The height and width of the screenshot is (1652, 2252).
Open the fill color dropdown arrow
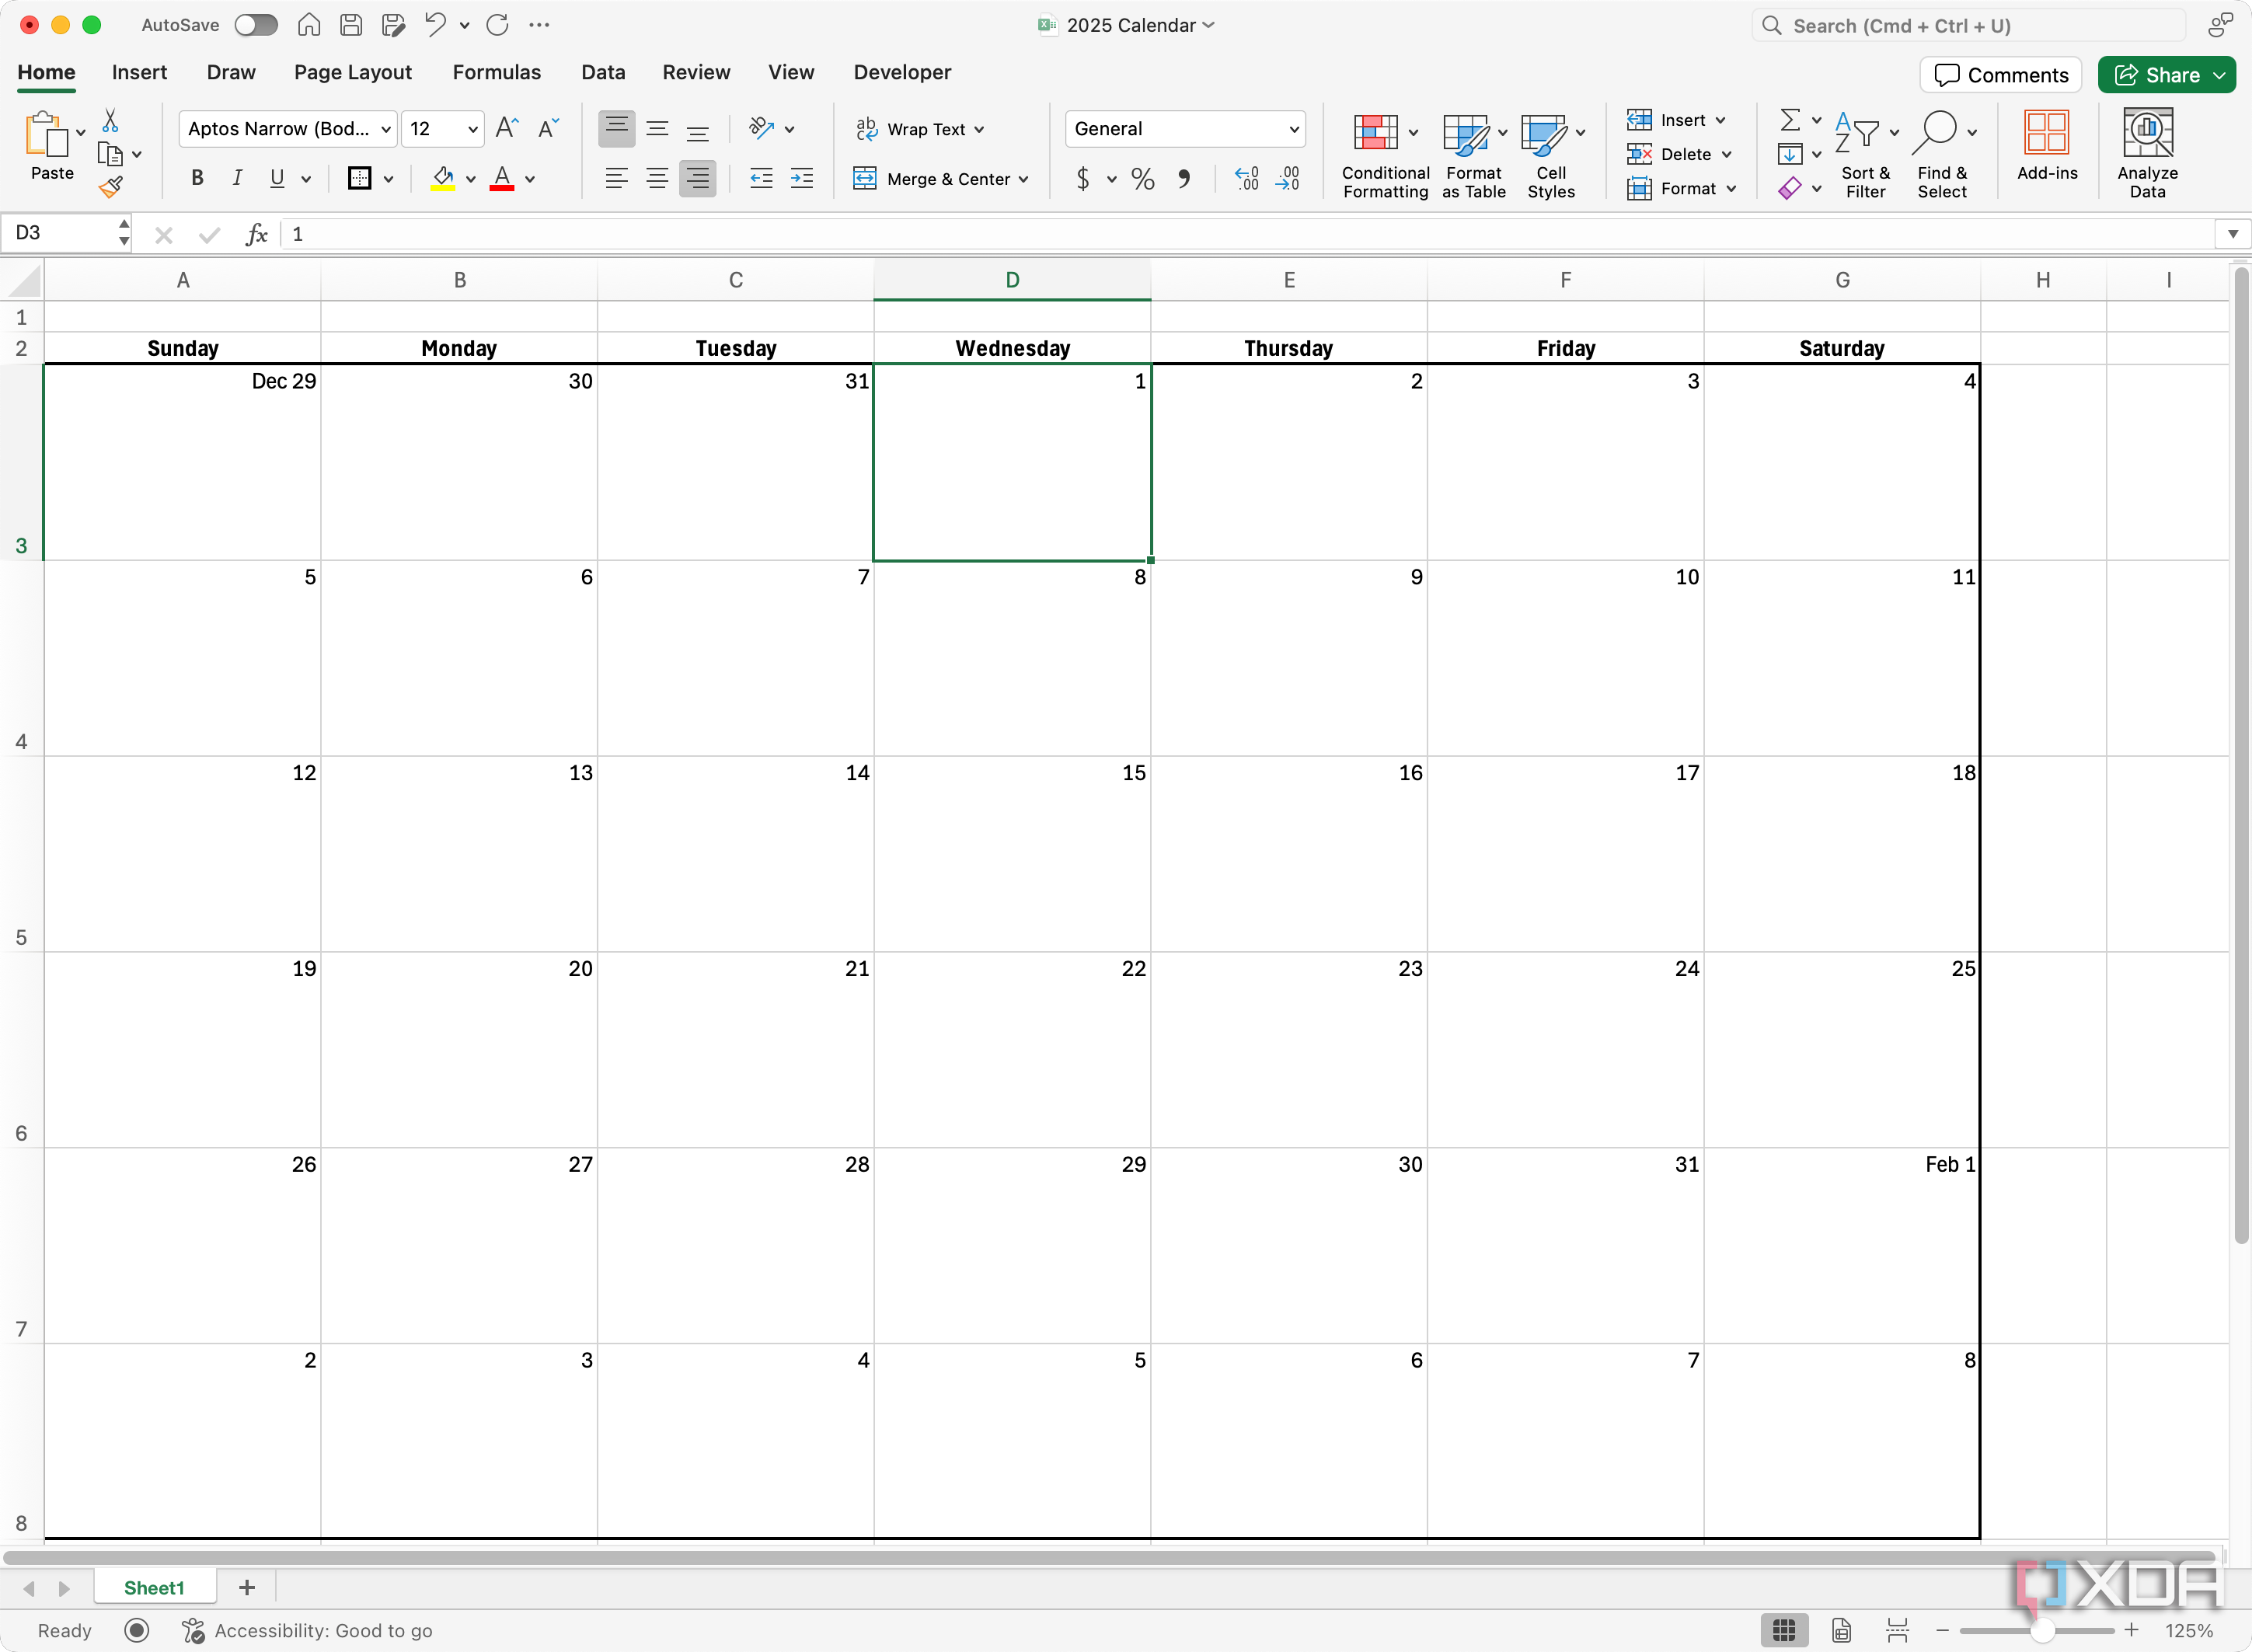pos(471,180)
